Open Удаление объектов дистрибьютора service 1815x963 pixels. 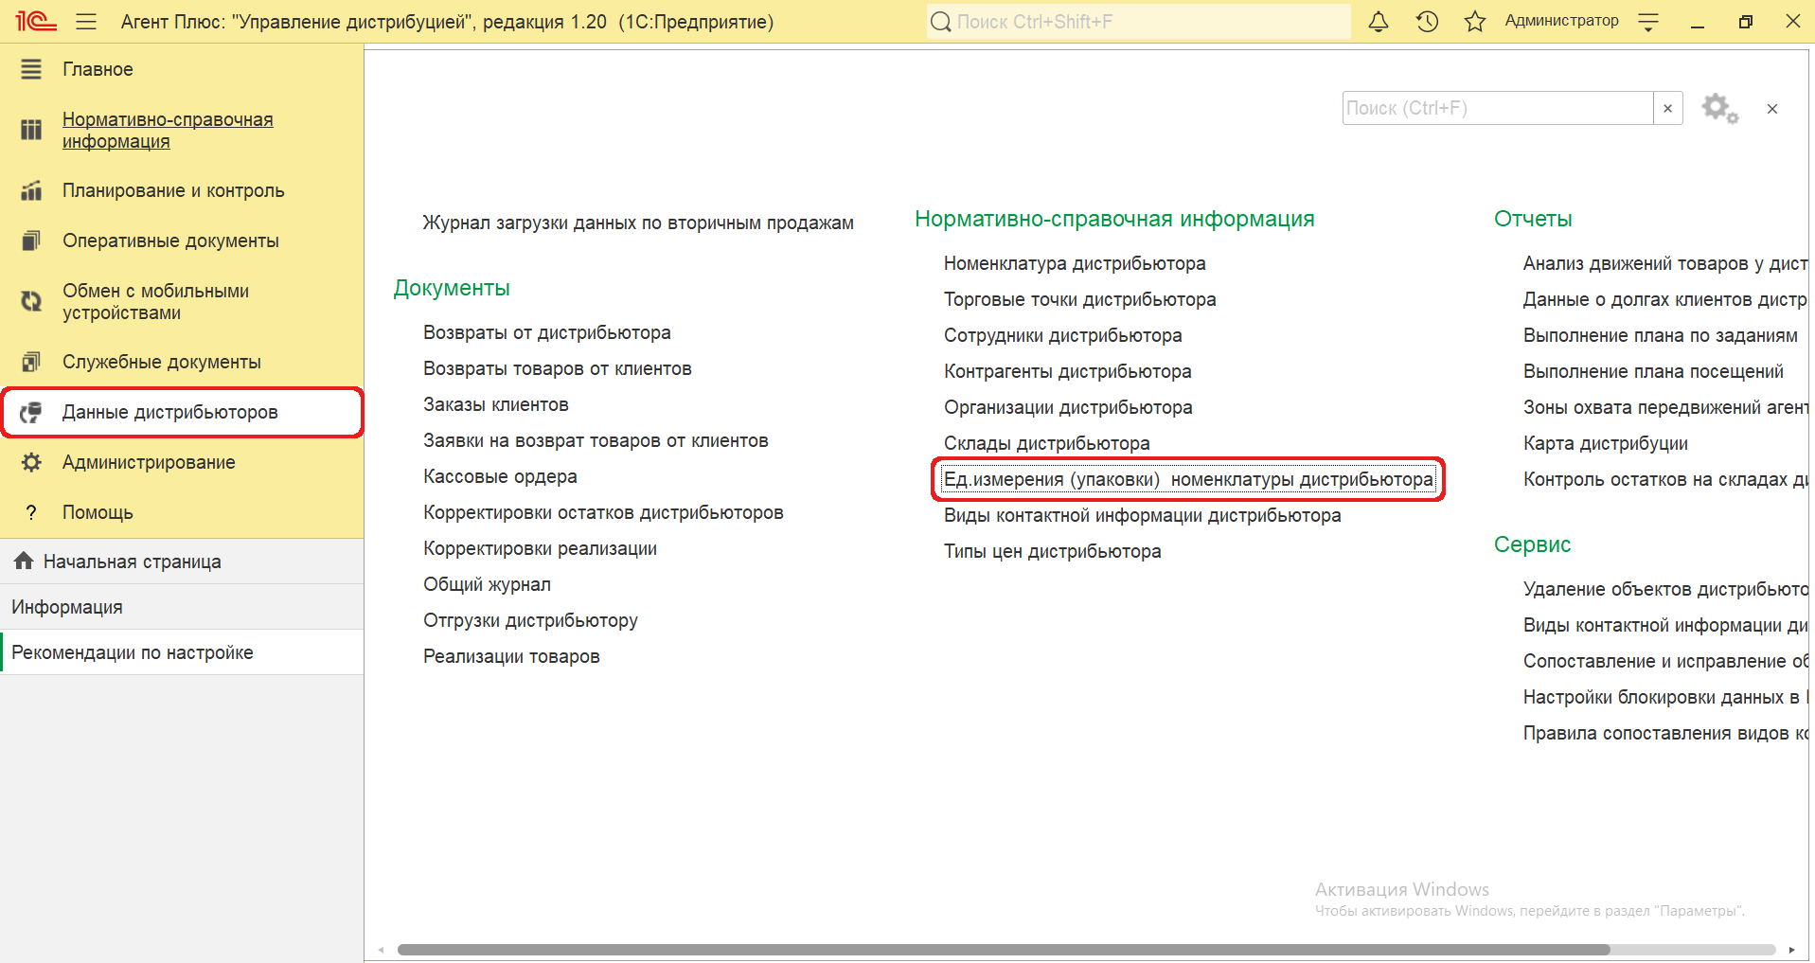click(x=1665, y=589)
